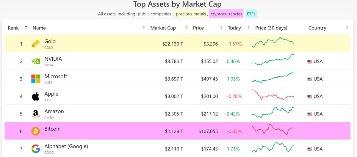Choose the precious metals filter tag
357x157 pixels.
191,14
